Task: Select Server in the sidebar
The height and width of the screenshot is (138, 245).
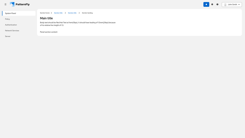Action: pos(8,36)
